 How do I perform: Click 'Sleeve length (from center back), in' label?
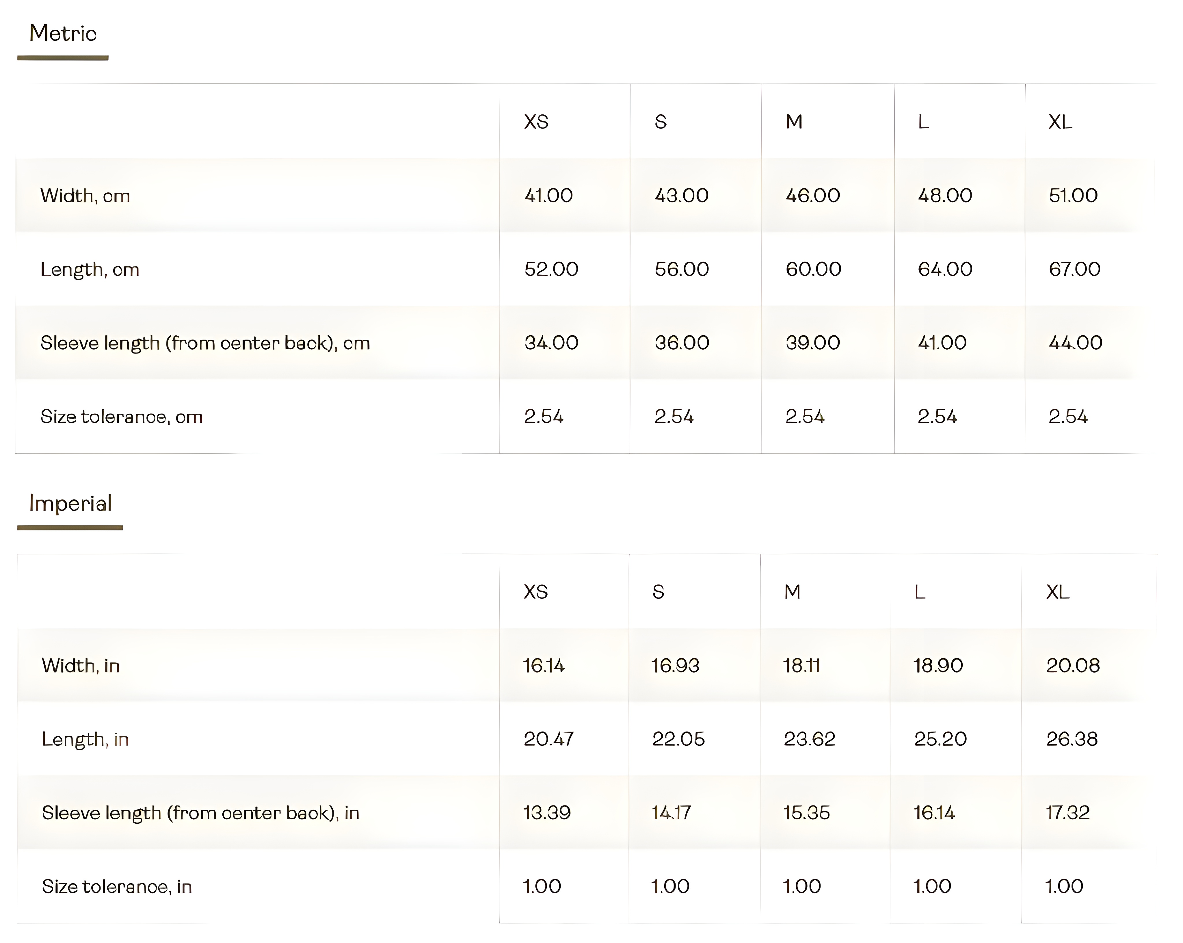200,813
